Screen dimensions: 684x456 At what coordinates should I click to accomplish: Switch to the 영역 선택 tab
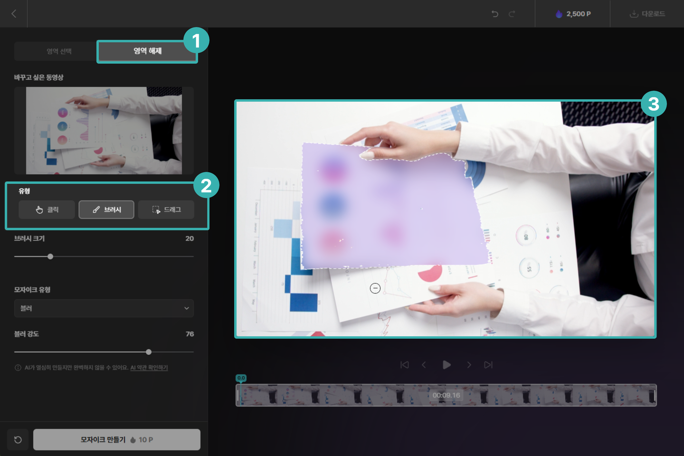[x=59, y=51]
